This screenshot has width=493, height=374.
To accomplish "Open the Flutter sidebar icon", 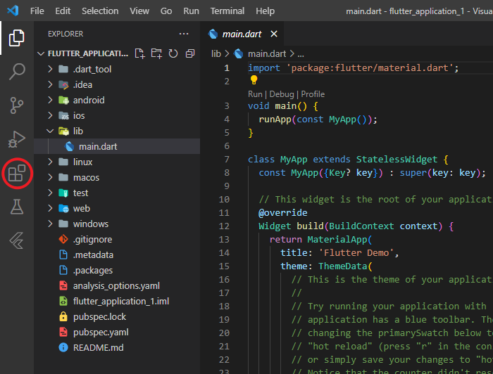I will tap(17, 240).
